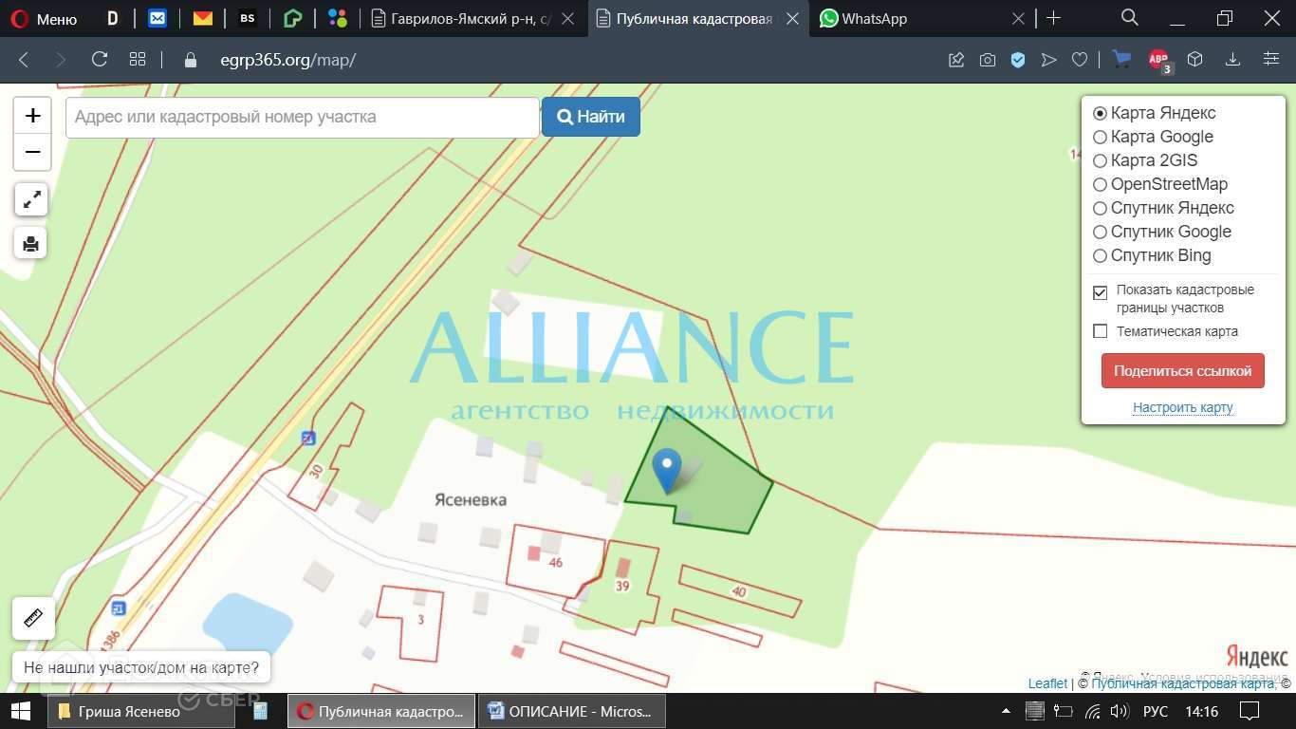Open the Настроить карту link
This screenshot has width=1296, height=729.
tap(1183, 407)
